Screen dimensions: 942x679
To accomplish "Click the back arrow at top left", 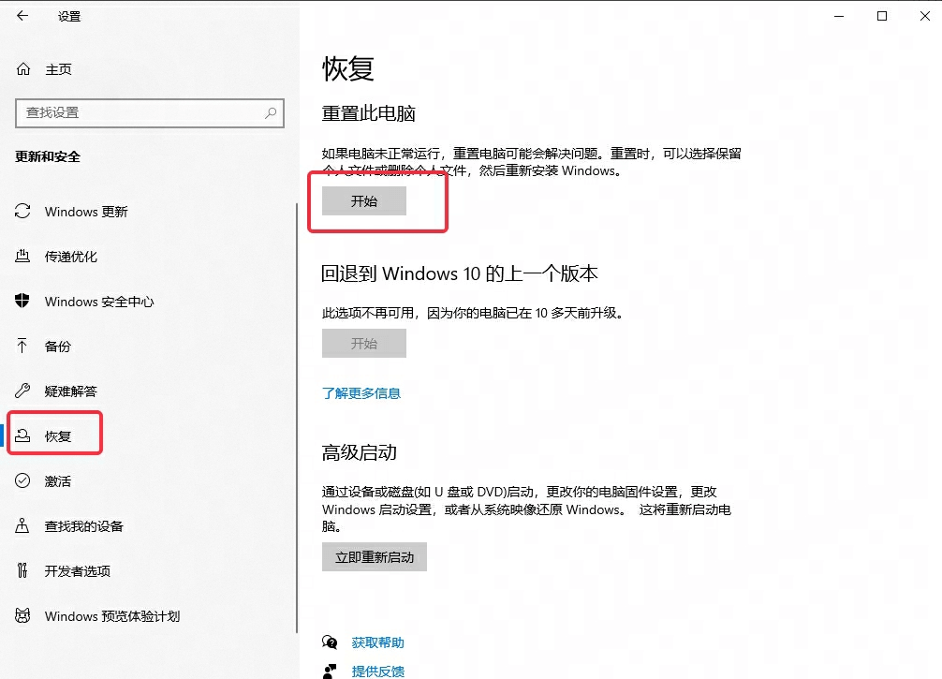I will 21,16.
